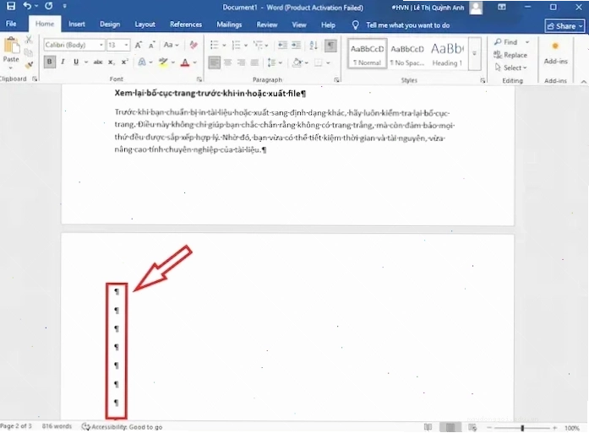The image size is (589, 433).
Task: Click Replace in Editing group
Action: coord(510,55)
